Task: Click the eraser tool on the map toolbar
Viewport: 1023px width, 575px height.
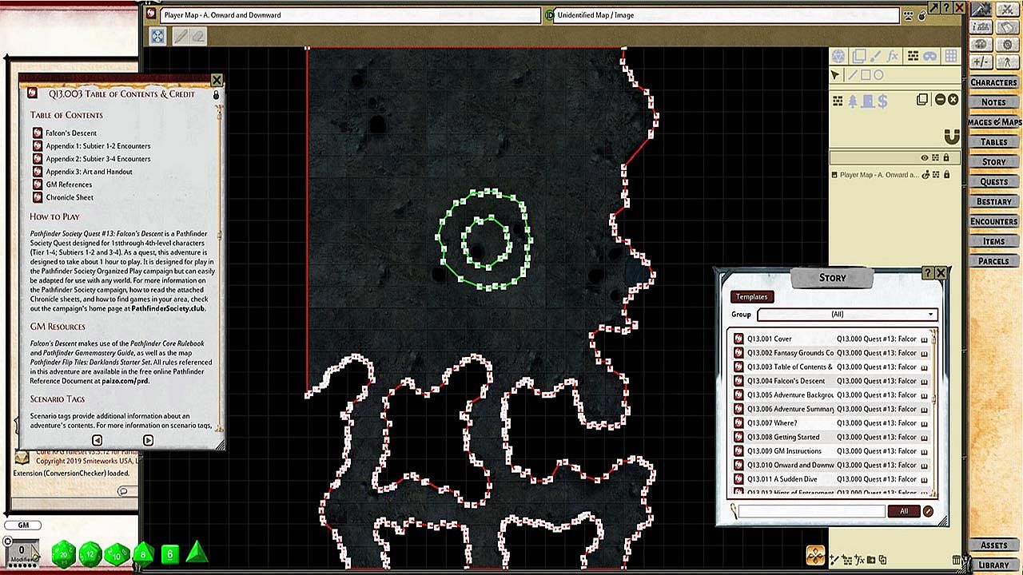Action: click(197, 36)
